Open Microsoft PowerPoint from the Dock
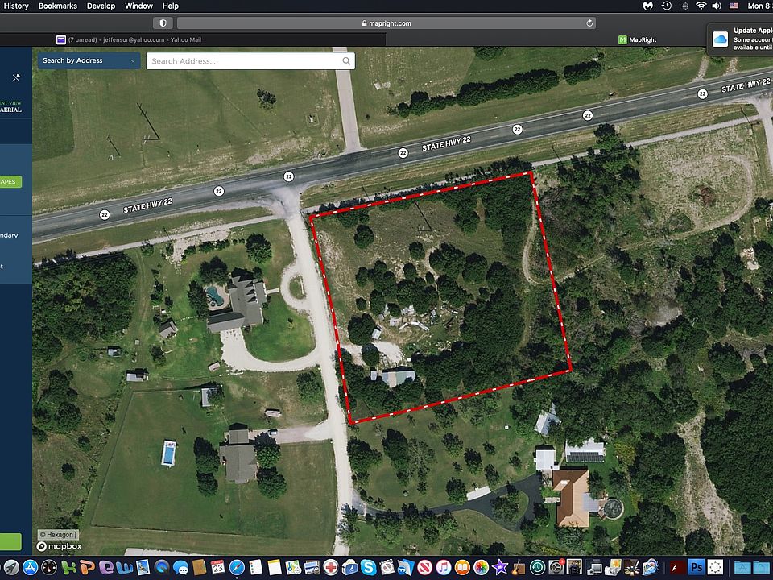The width and height of the screenshot is (773, 580). click(87, 567)
